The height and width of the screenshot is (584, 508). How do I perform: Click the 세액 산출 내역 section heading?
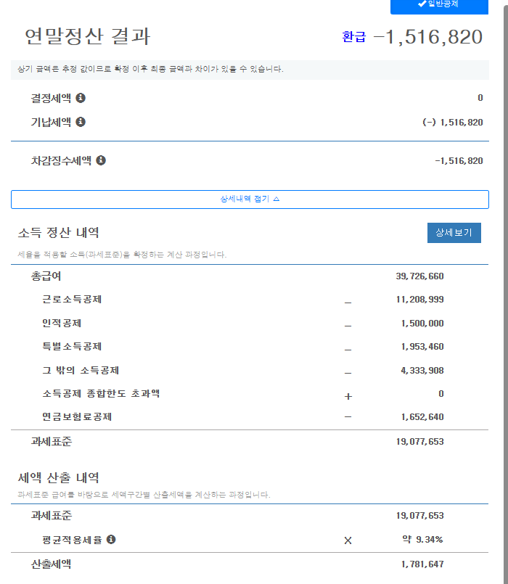click(x=59, y=477)
